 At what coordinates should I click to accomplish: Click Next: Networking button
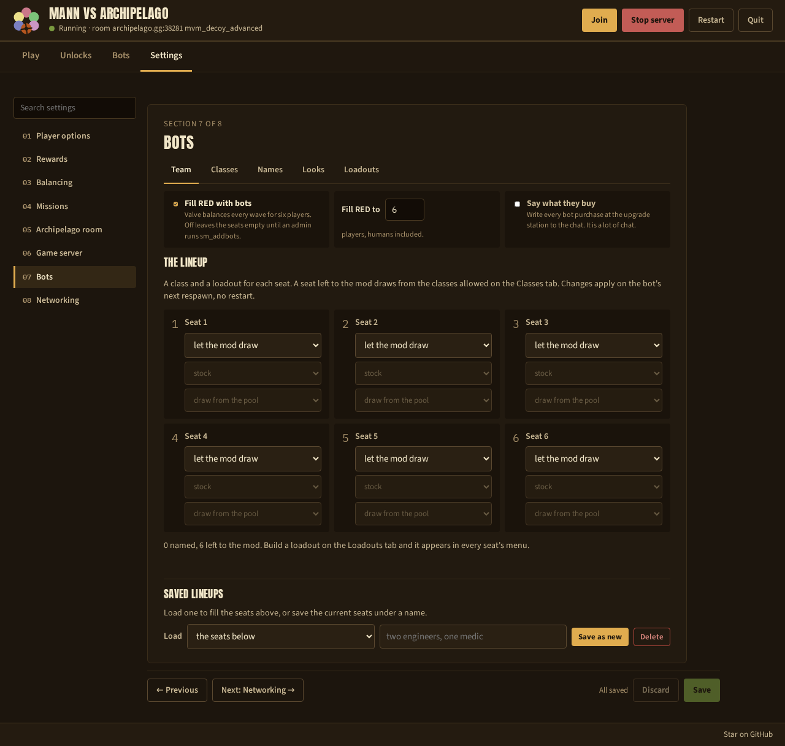[x=258, y=690]
